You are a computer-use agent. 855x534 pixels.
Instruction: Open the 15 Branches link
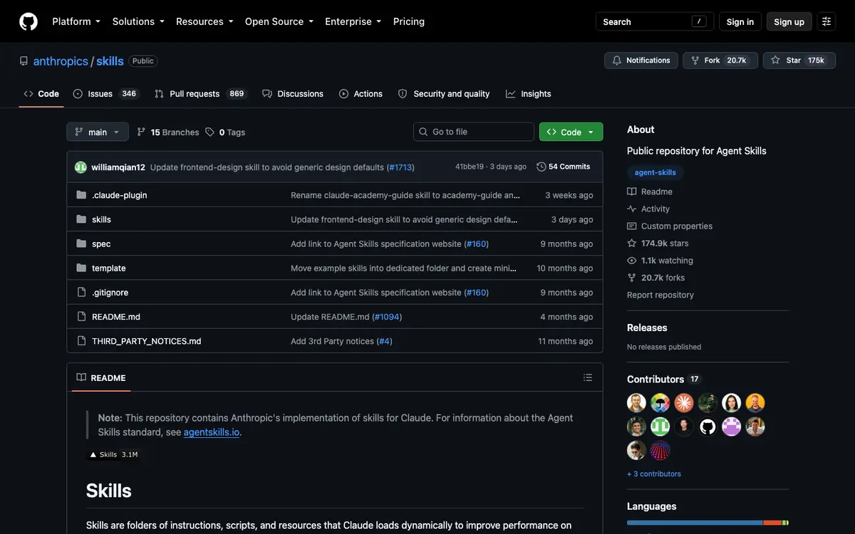(167, 132)
